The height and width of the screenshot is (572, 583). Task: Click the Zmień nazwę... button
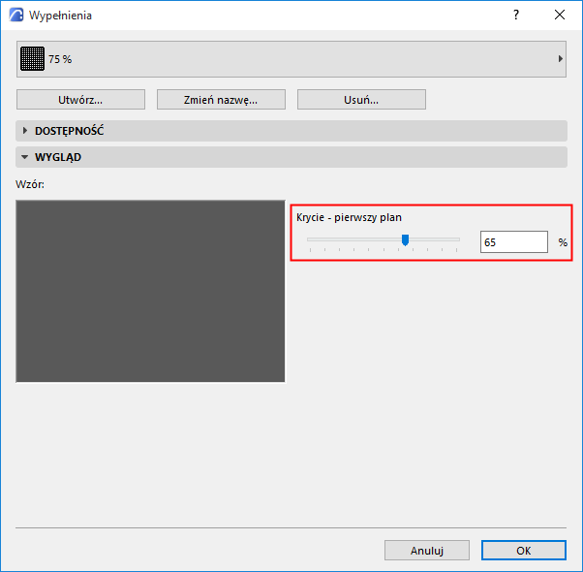[221, 99]
